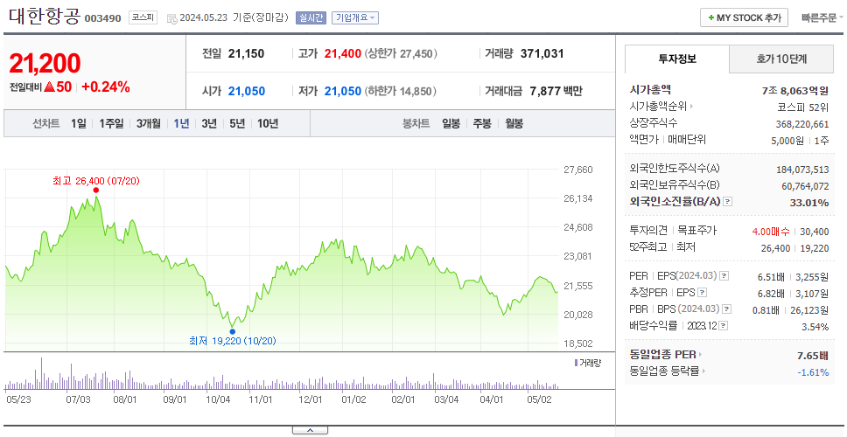This screenshot has height=437, width=847.
Task: Click the 하한가 14,850 text
Action: [x=399, y=91]
